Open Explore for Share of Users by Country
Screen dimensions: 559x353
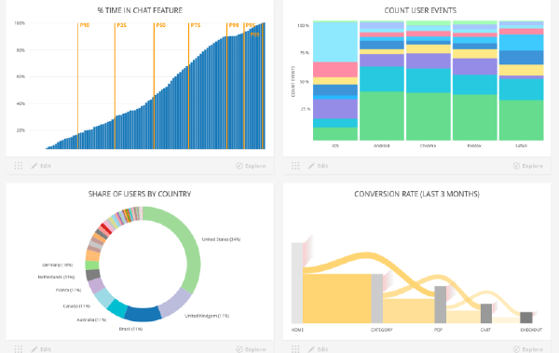pos(251,349)
